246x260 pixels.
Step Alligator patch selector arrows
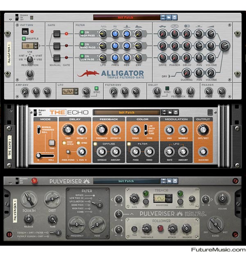tap(163, 18)
